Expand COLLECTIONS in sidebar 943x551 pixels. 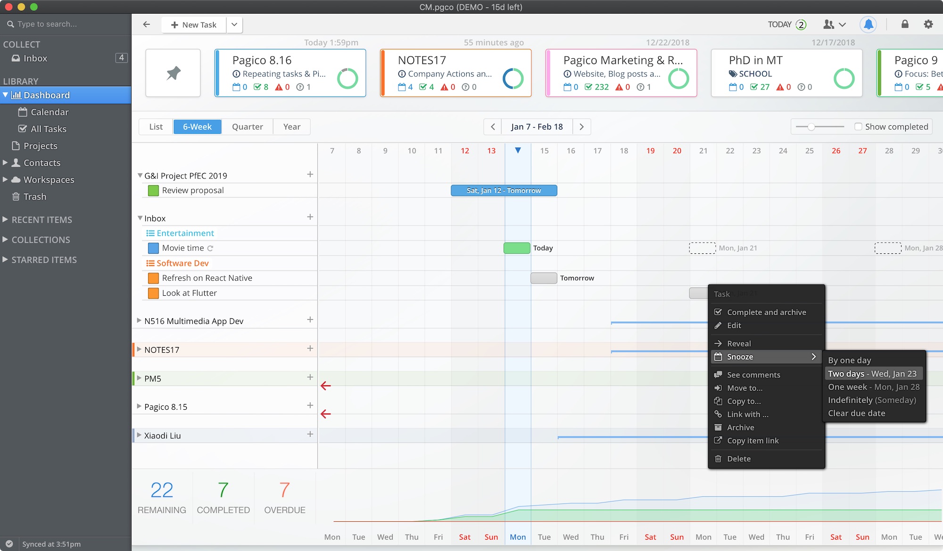pyautogui.click(x=5, y=239)
